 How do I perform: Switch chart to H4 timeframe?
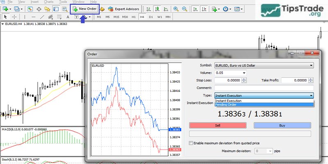click(x=141, y=17)
